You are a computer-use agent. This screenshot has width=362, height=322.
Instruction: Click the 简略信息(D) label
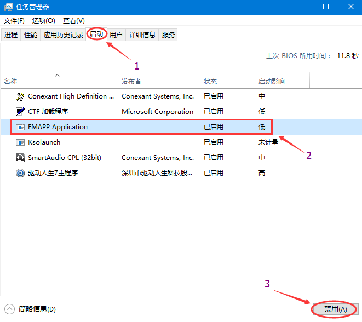tap(37, 309)
